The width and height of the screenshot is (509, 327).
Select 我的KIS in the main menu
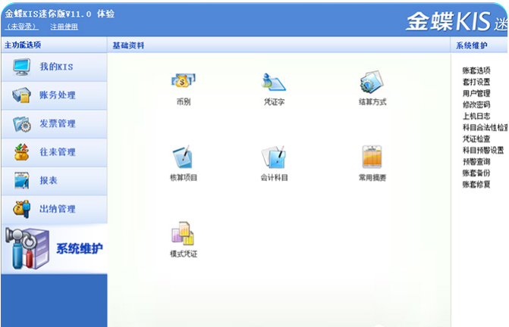tap(54, 67)
